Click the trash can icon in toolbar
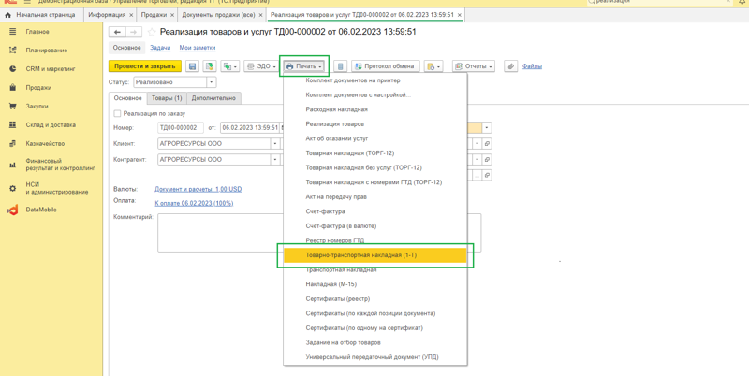Image resolution: width=749 pixels, height=376 pixels. tap(340, 66)
